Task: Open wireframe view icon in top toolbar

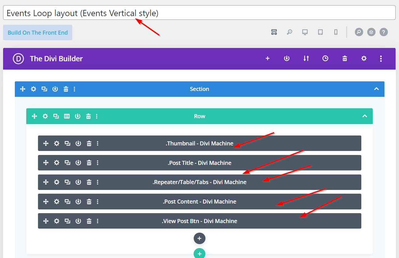Action: pos(274,32)
